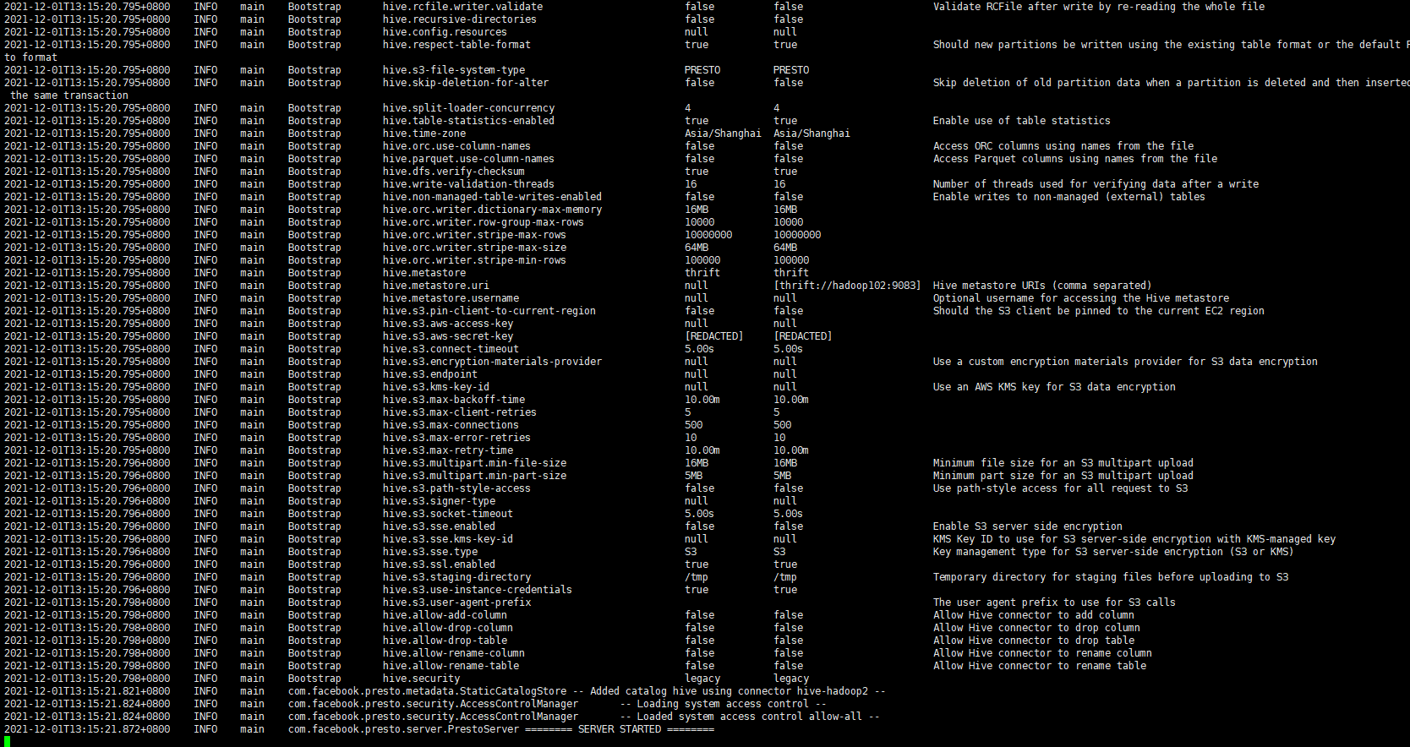The width and height of the screenshot is (1410, 747).
Task: Select hive.config.resources in the log
Action: point(445,32)
